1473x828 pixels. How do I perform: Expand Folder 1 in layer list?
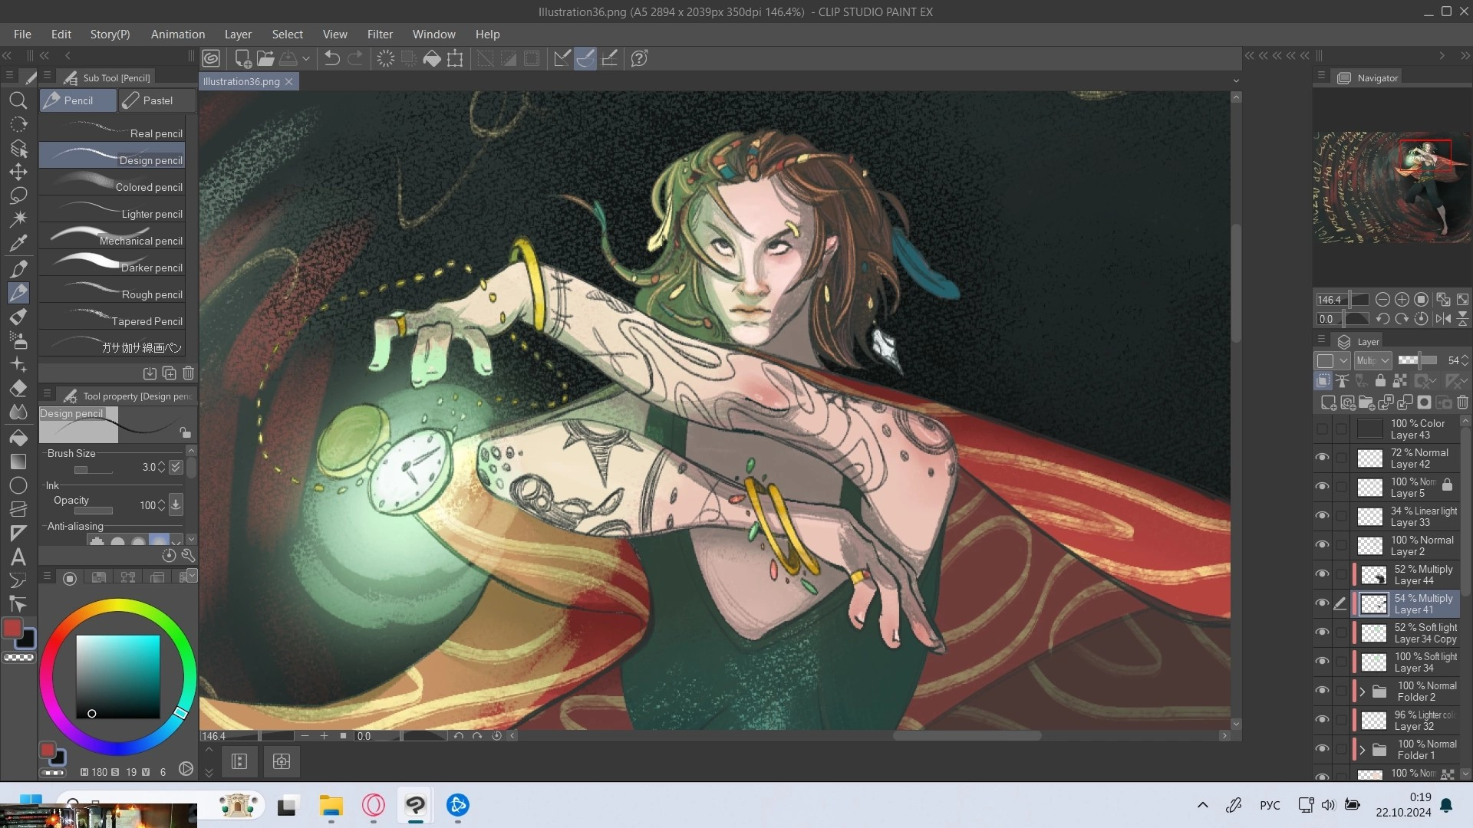1363,750
